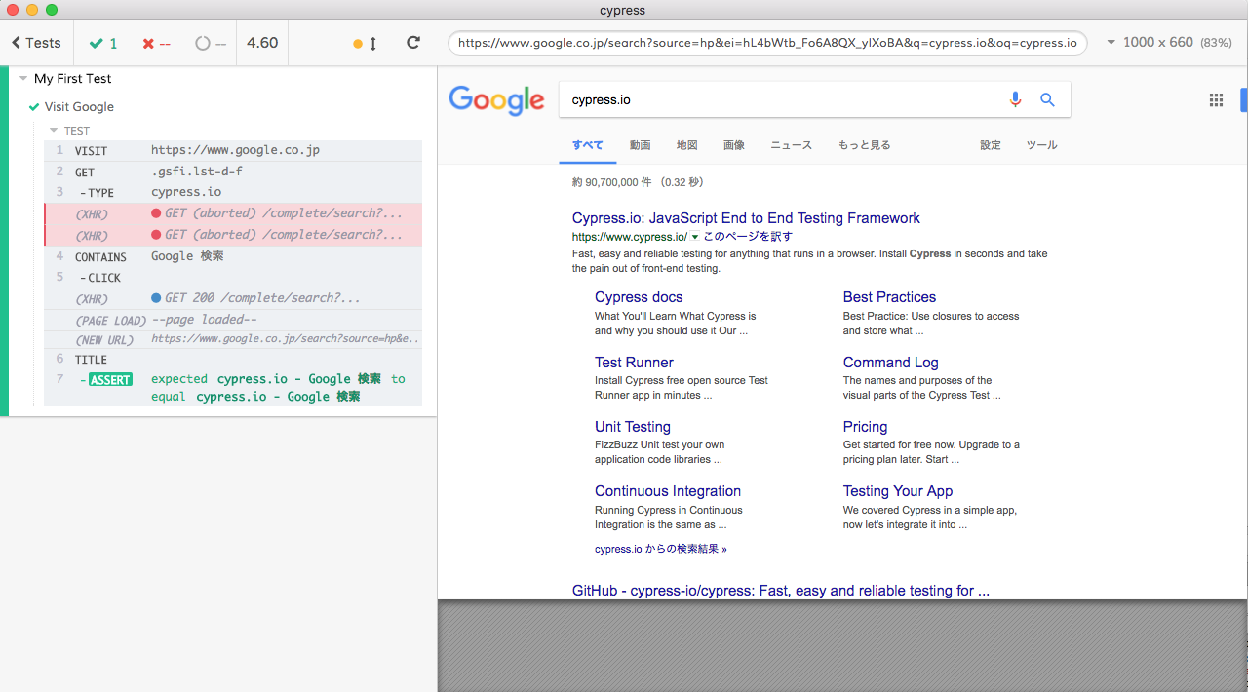Open the Command Log sitelink

point(891,363)
